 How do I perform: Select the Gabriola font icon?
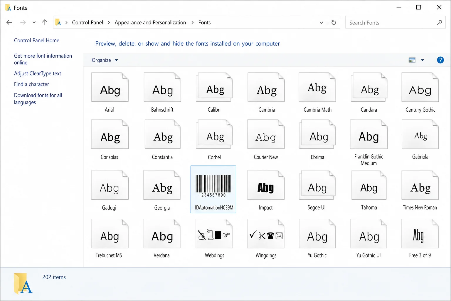(x=420, y=134)
